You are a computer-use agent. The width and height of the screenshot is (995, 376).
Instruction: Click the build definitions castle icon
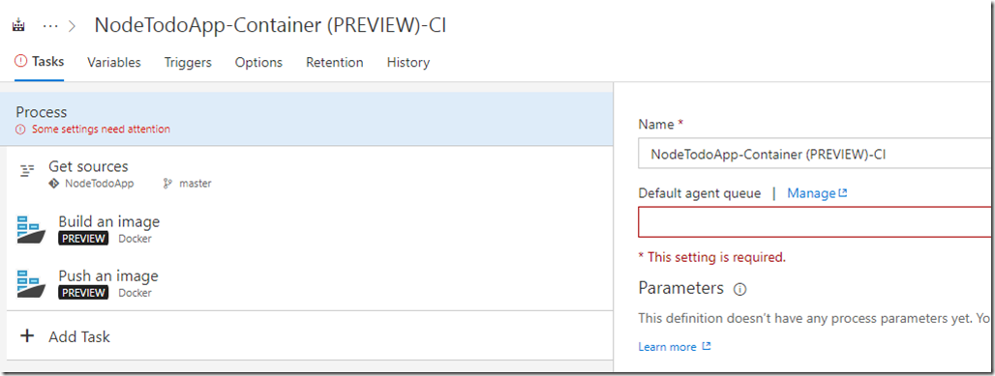(18, 27)
